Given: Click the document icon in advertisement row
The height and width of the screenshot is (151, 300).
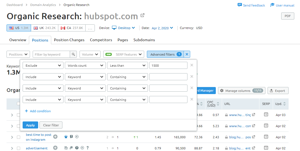Looking at the screenshot, I should point(66,148).
